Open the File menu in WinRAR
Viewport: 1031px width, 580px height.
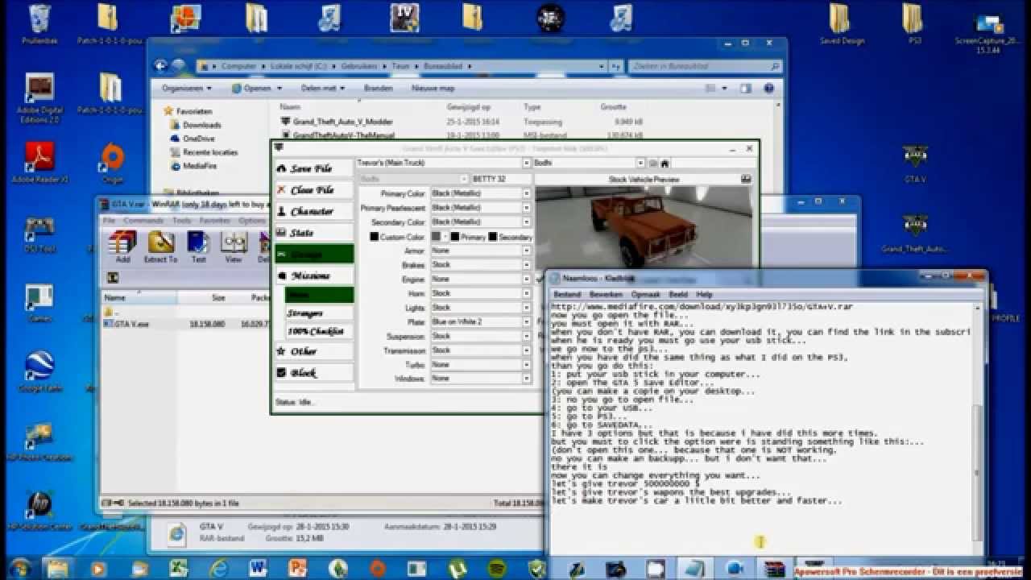click(108, 221)
